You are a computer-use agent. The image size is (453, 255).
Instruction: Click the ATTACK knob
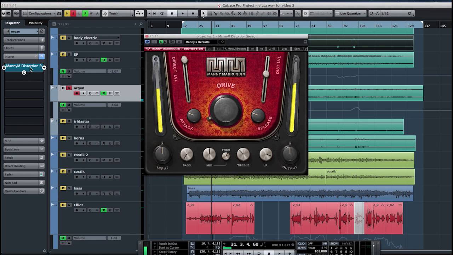click(194, 115)
